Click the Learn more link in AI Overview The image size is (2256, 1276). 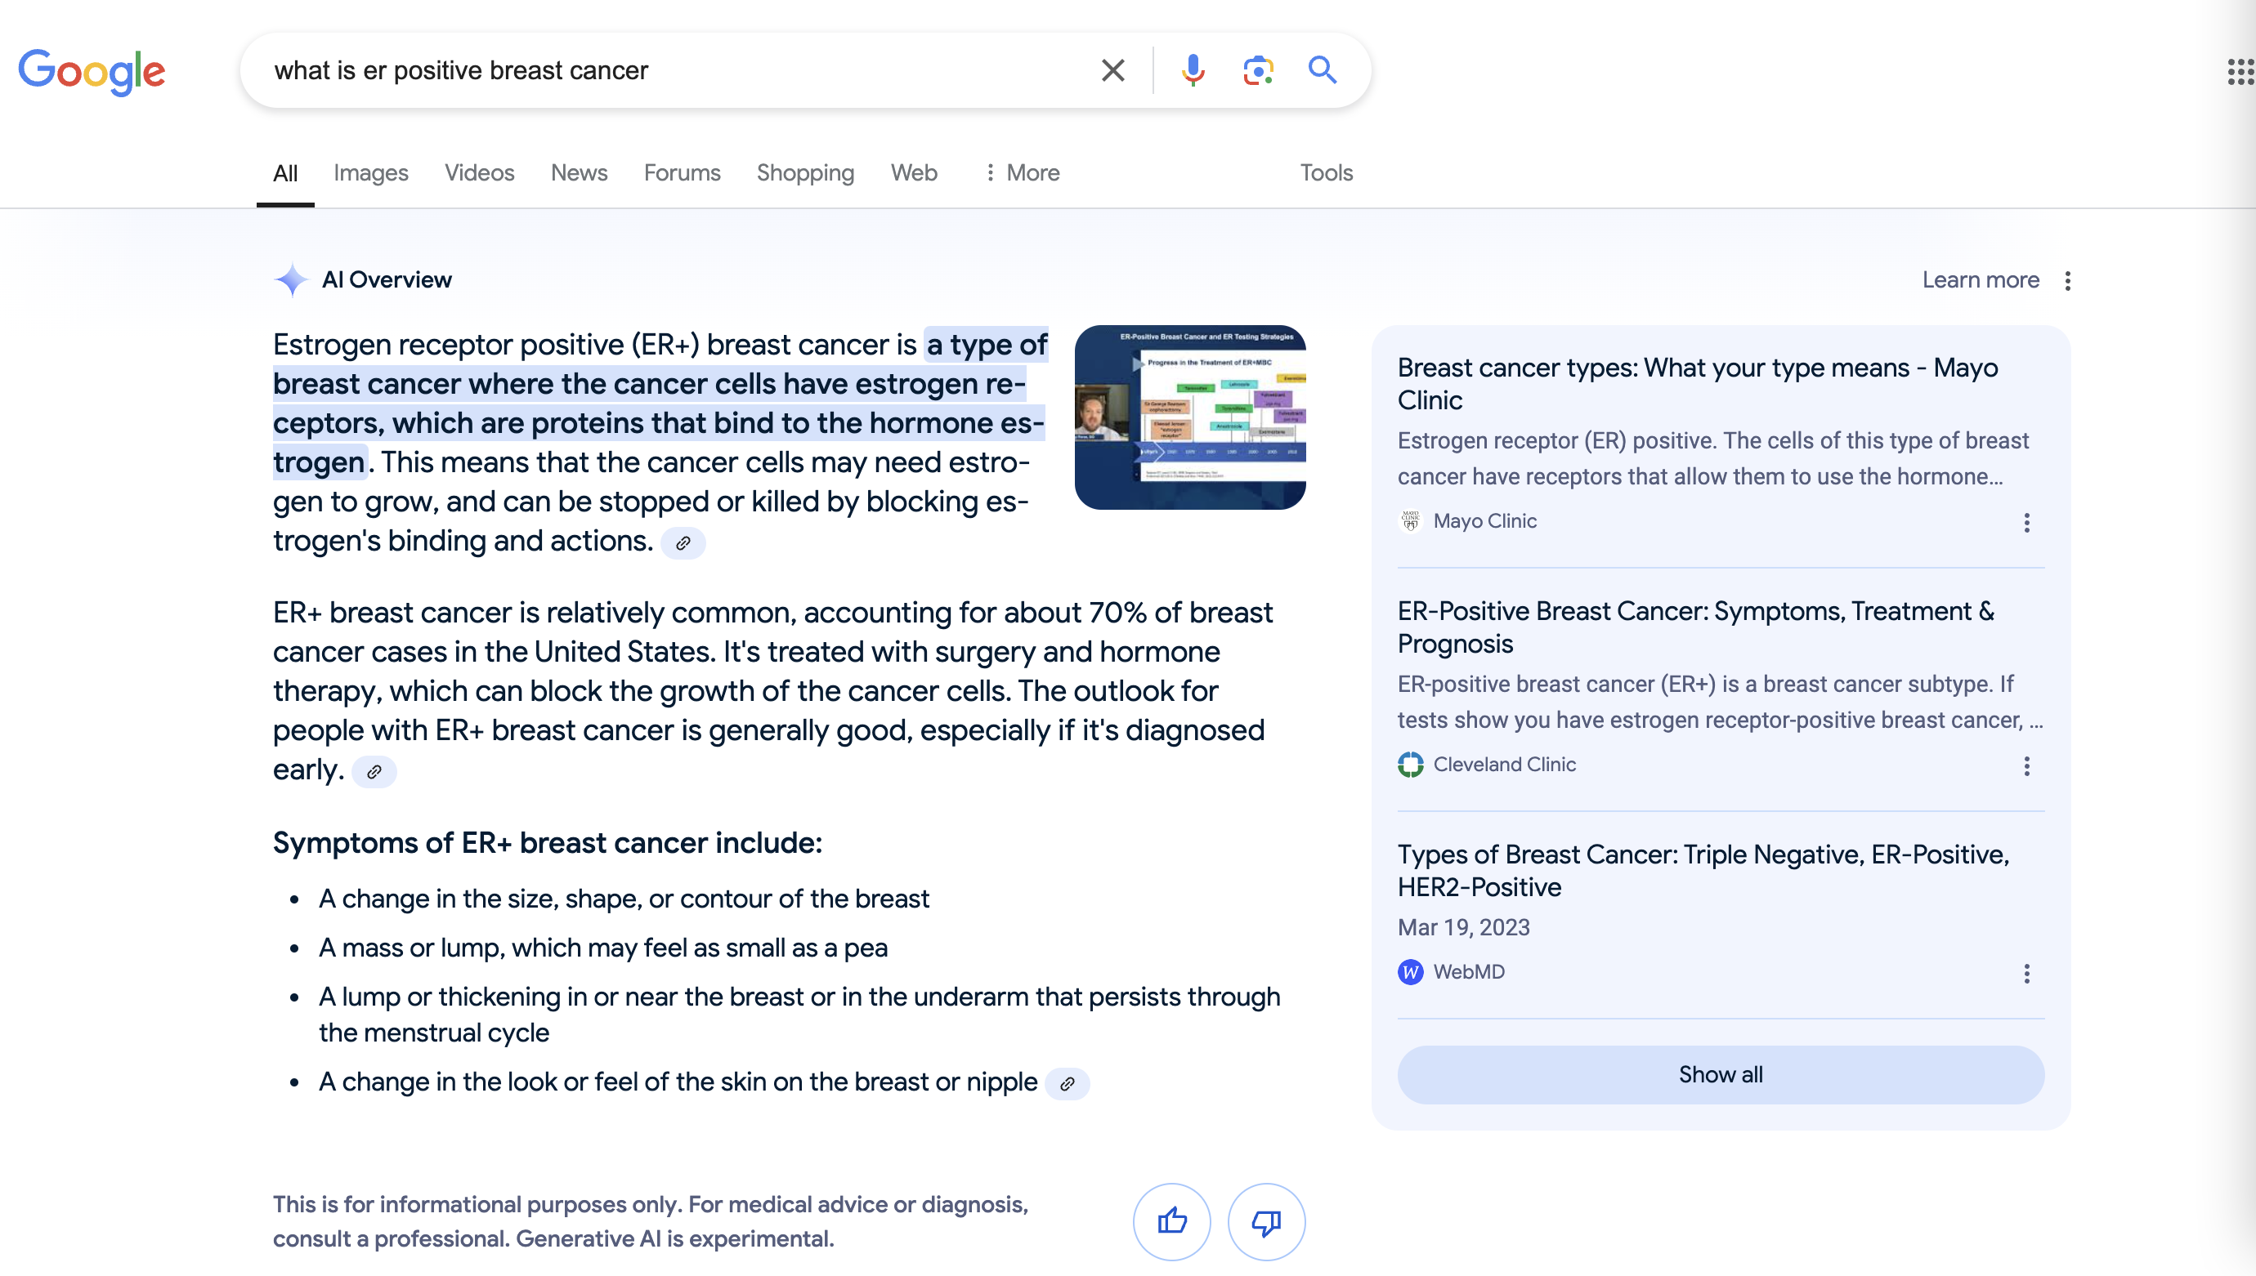pyautogui.click(x=1981, y=280)
